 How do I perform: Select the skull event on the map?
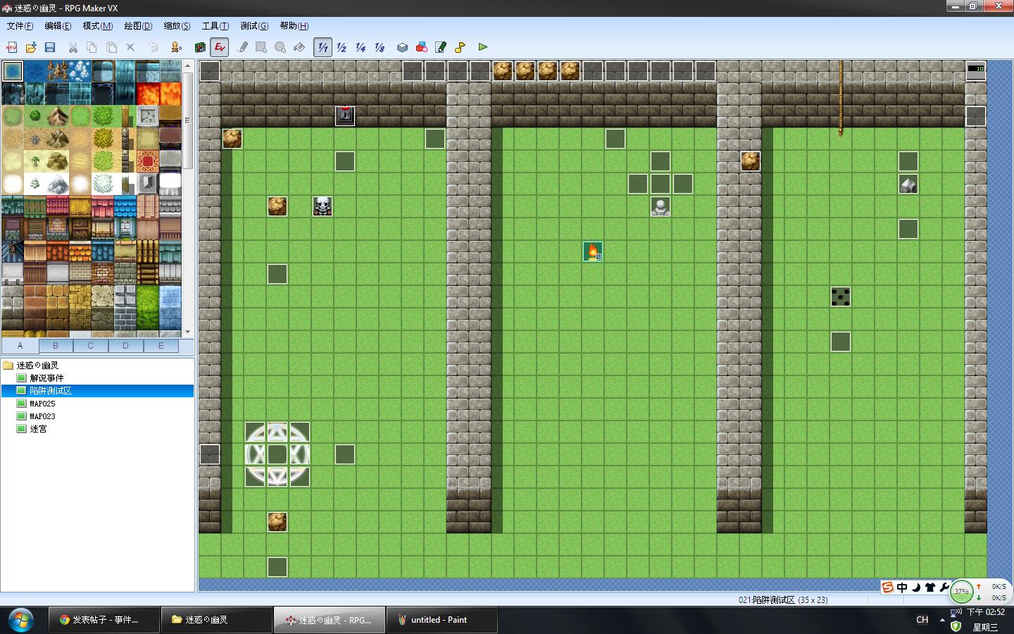323,206
